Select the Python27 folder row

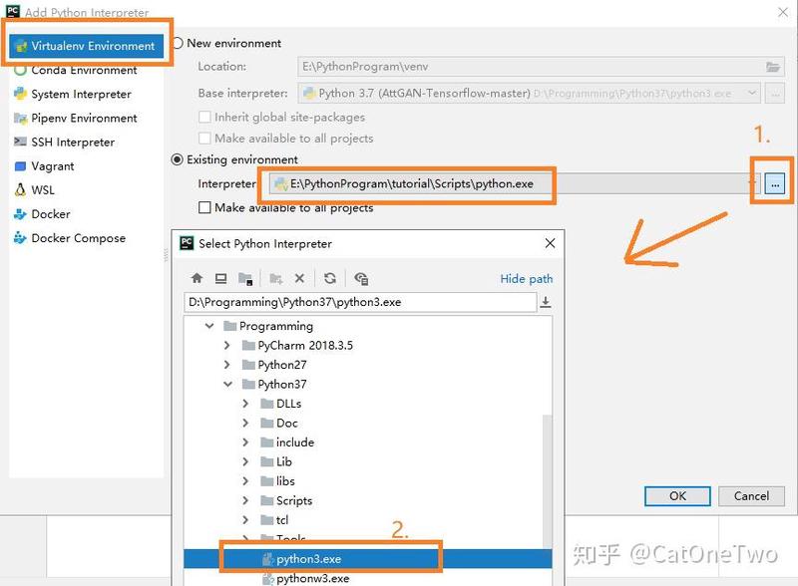[x=363, y=365]
